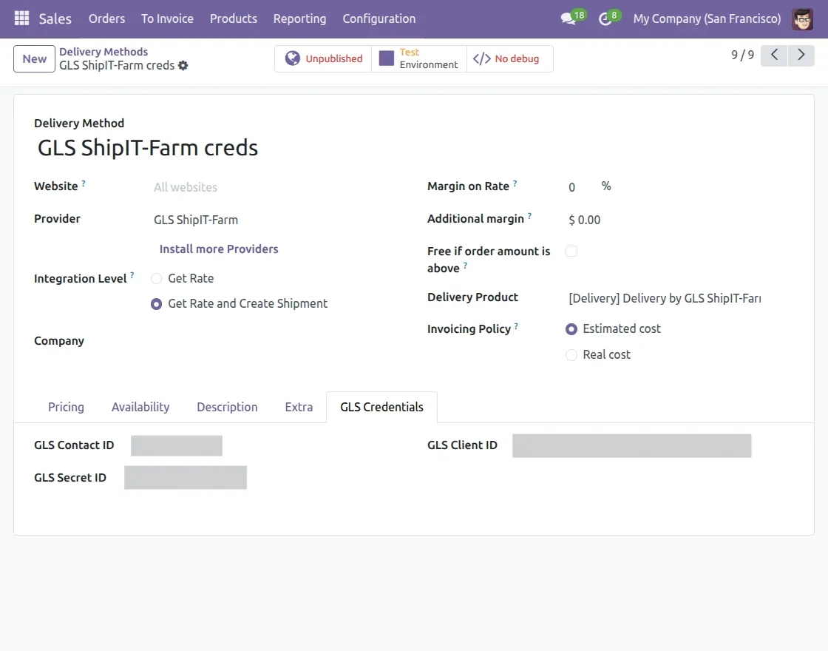The image size is (828, 651).
Task: Click help tooltip next to Free if order amount
Action: pyautogui.click(x=465, y=266)
